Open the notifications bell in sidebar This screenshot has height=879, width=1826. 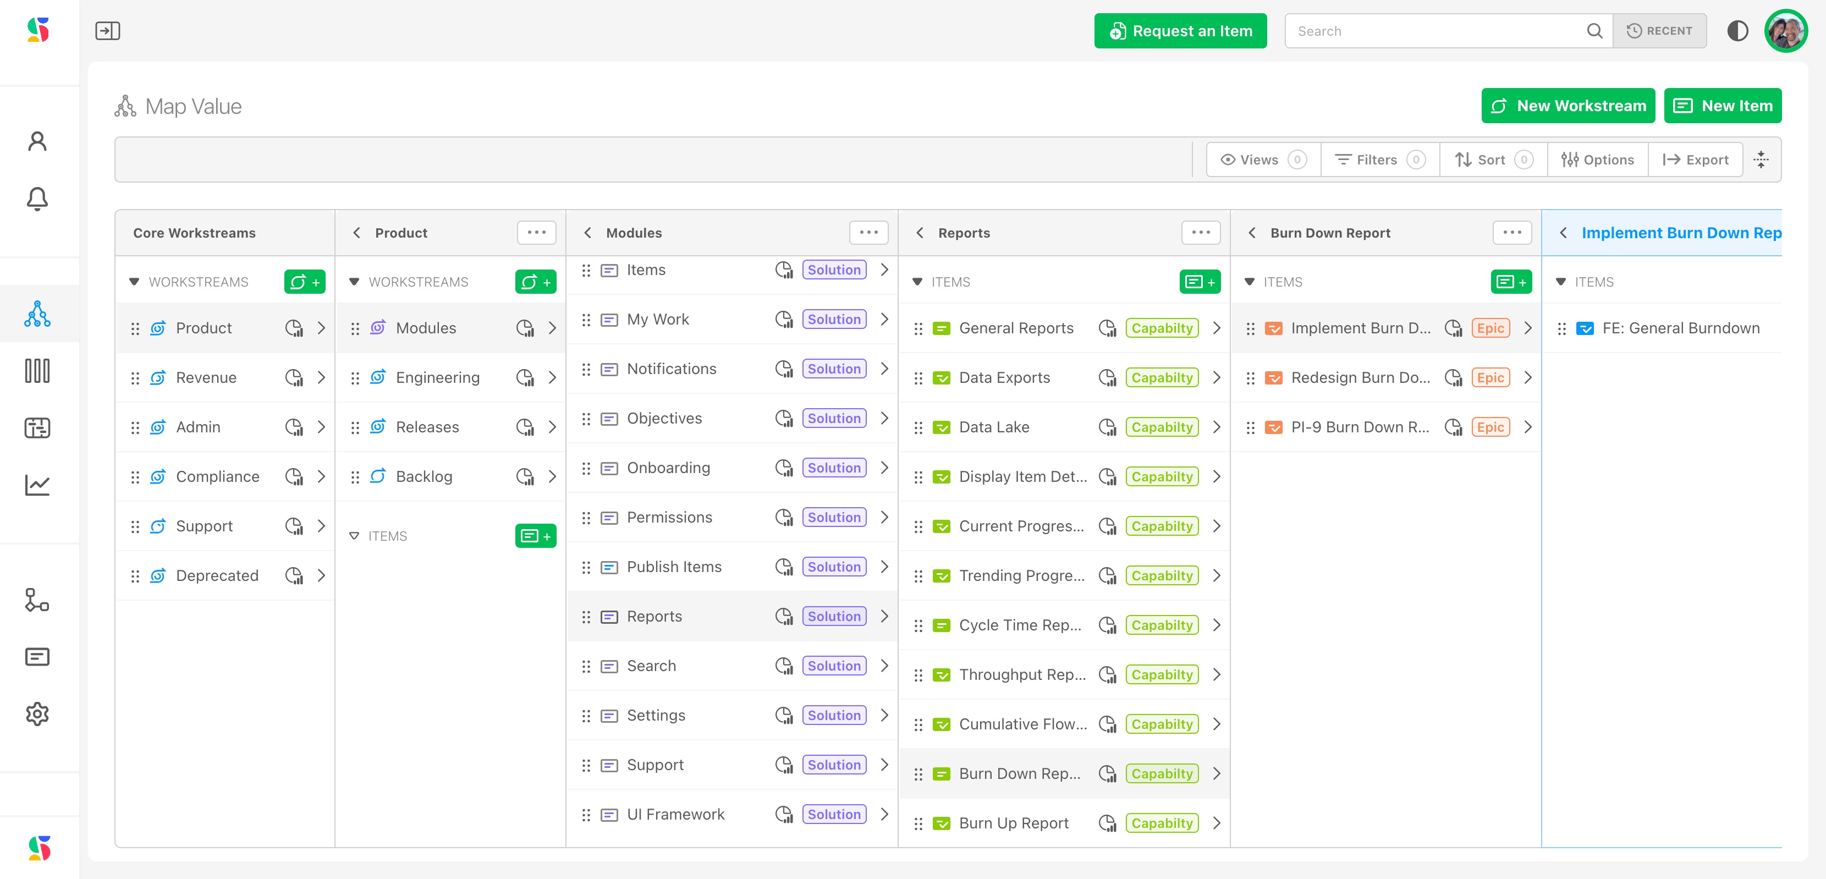point(37,199)
